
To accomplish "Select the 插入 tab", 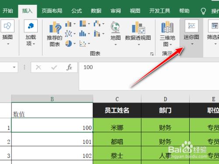I will [x=27, y=11].
